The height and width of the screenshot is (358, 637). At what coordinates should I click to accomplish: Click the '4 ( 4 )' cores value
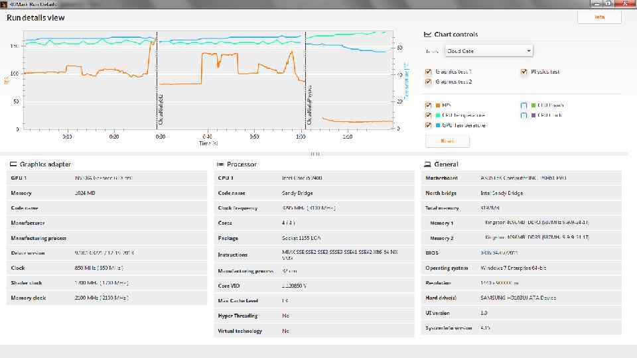(289, 223)
